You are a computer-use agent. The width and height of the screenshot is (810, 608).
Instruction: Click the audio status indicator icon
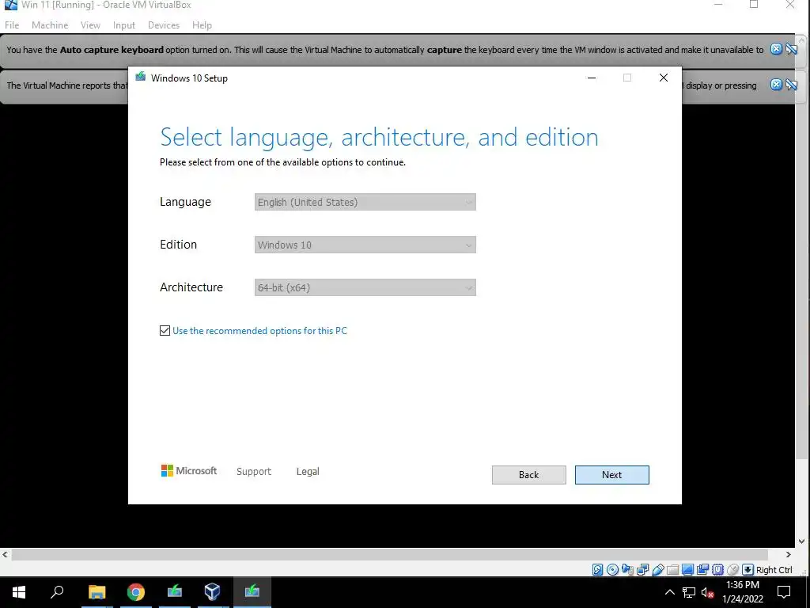(627, 570)
